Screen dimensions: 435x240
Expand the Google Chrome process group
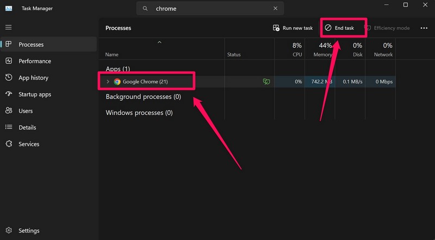click(x=108, y=82)
